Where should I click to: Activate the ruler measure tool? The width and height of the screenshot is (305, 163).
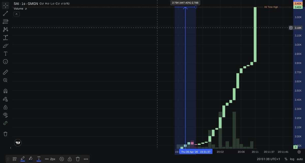(6, 72)
